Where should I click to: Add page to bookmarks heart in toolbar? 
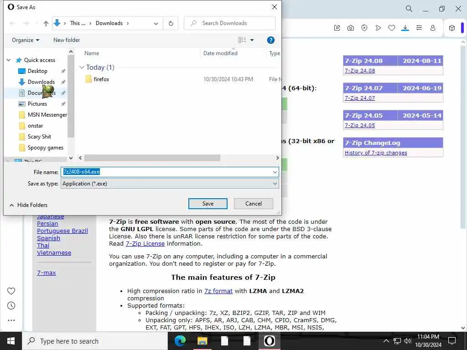pyautogui.click(x=392, y=28)
